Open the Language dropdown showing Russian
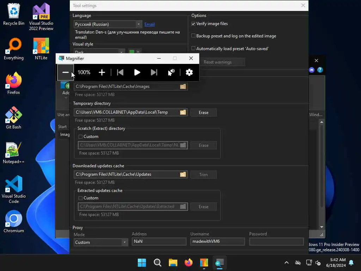 pos(108,24)
